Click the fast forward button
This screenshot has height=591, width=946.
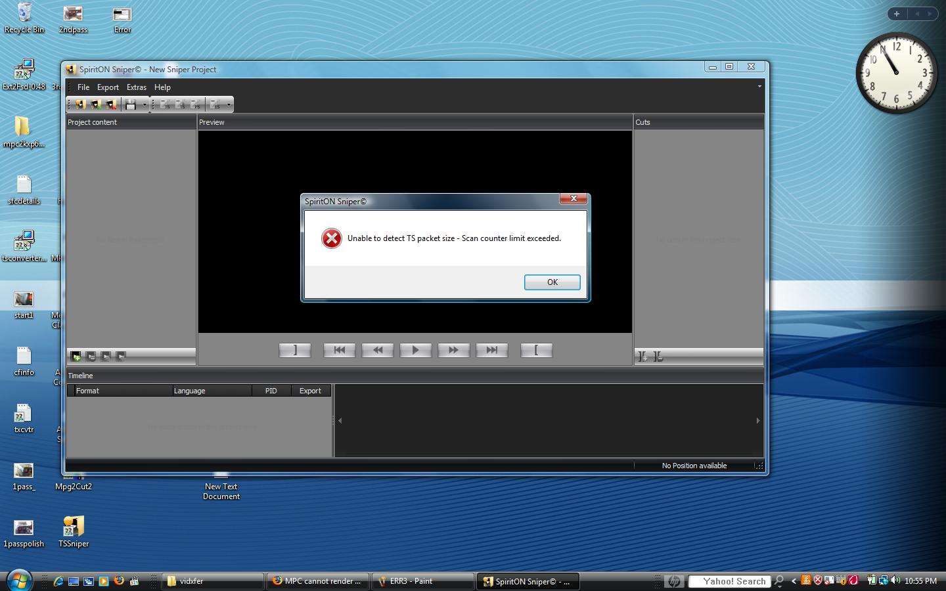pos(454,351)
